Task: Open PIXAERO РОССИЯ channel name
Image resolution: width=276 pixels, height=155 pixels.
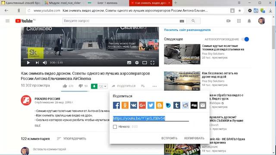Action: [47, 99]
